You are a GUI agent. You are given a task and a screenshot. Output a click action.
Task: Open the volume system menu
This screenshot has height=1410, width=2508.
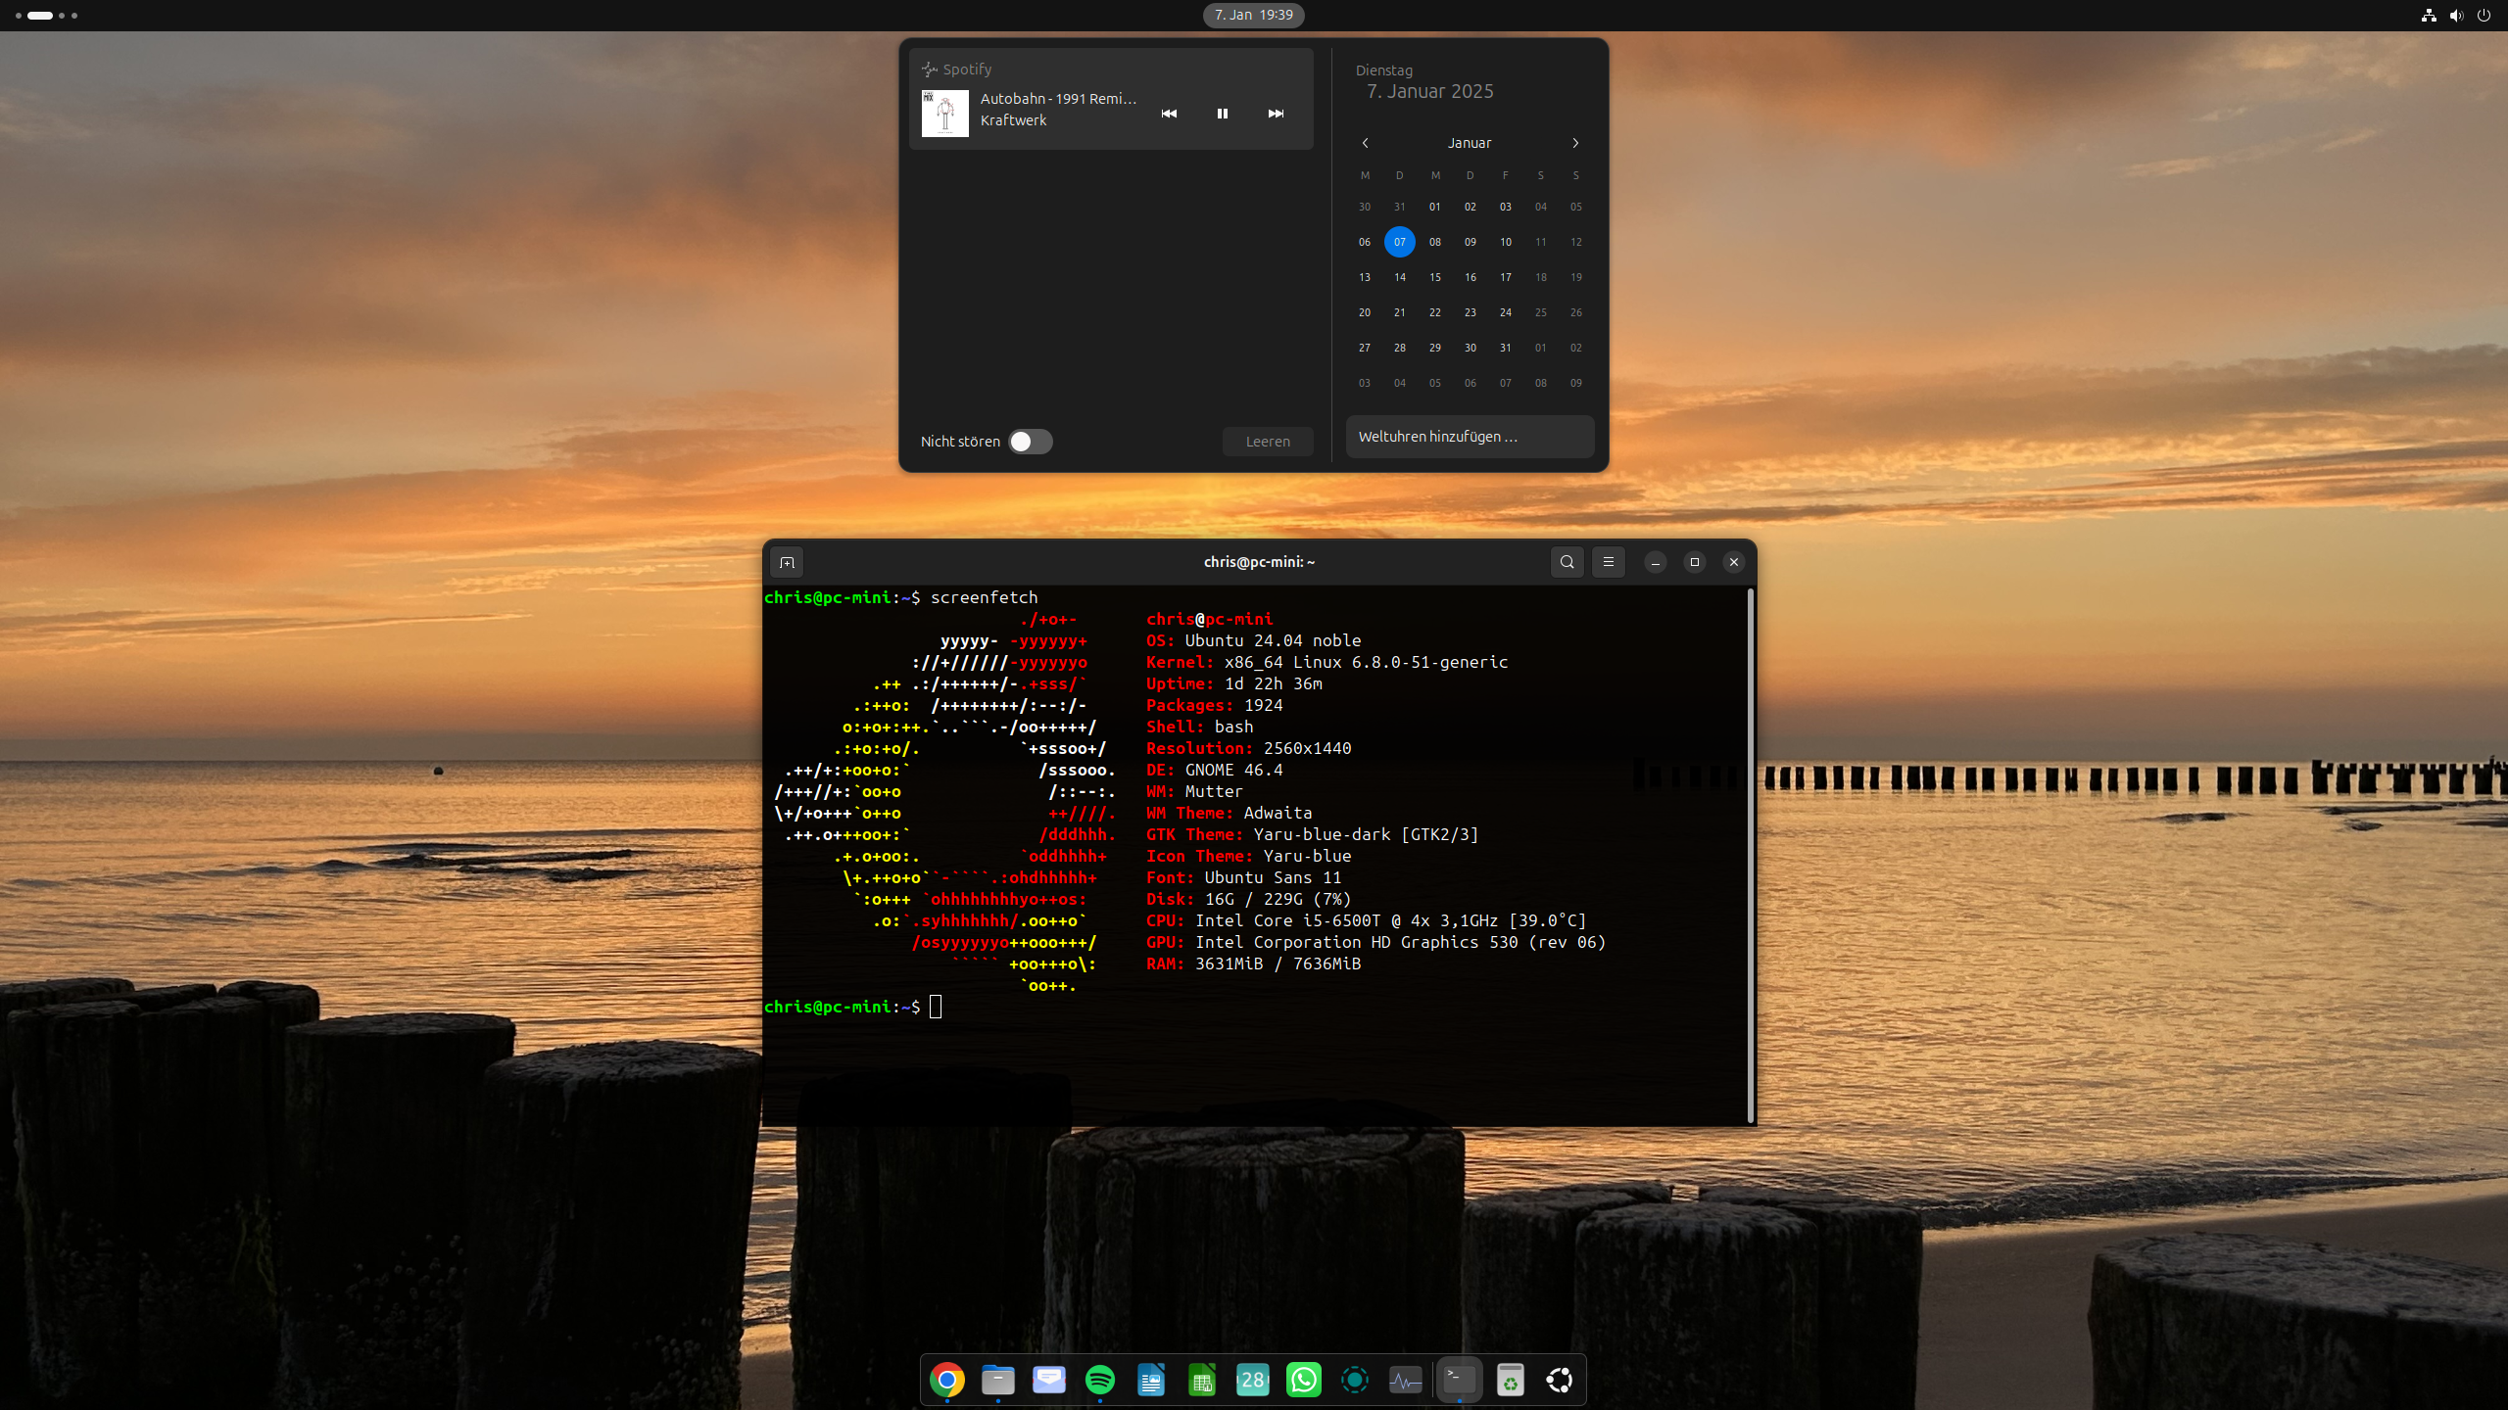[2455, 16]
